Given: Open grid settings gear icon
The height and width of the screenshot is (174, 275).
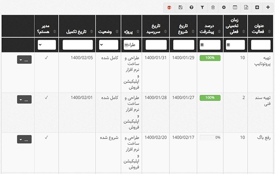Looking at the screenshot, I should pos(224,7).
